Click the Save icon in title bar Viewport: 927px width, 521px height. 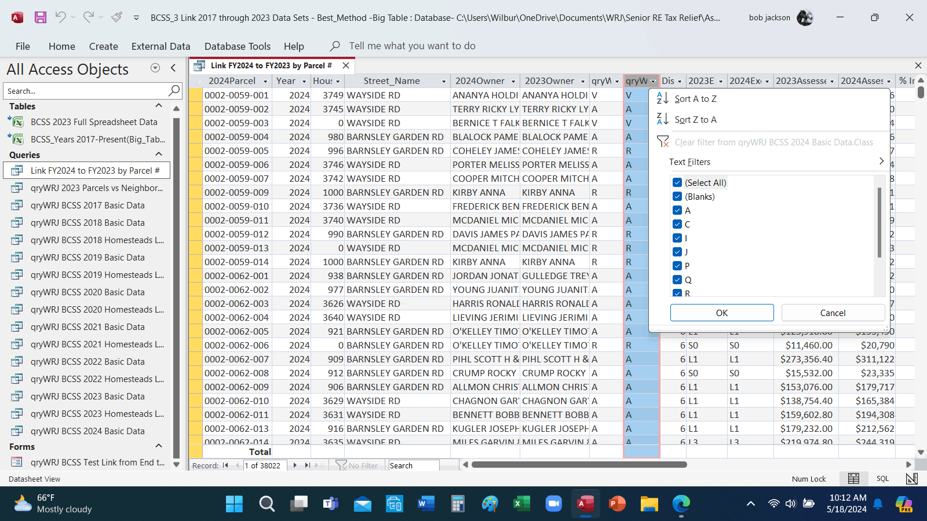(x=41, y=17)
